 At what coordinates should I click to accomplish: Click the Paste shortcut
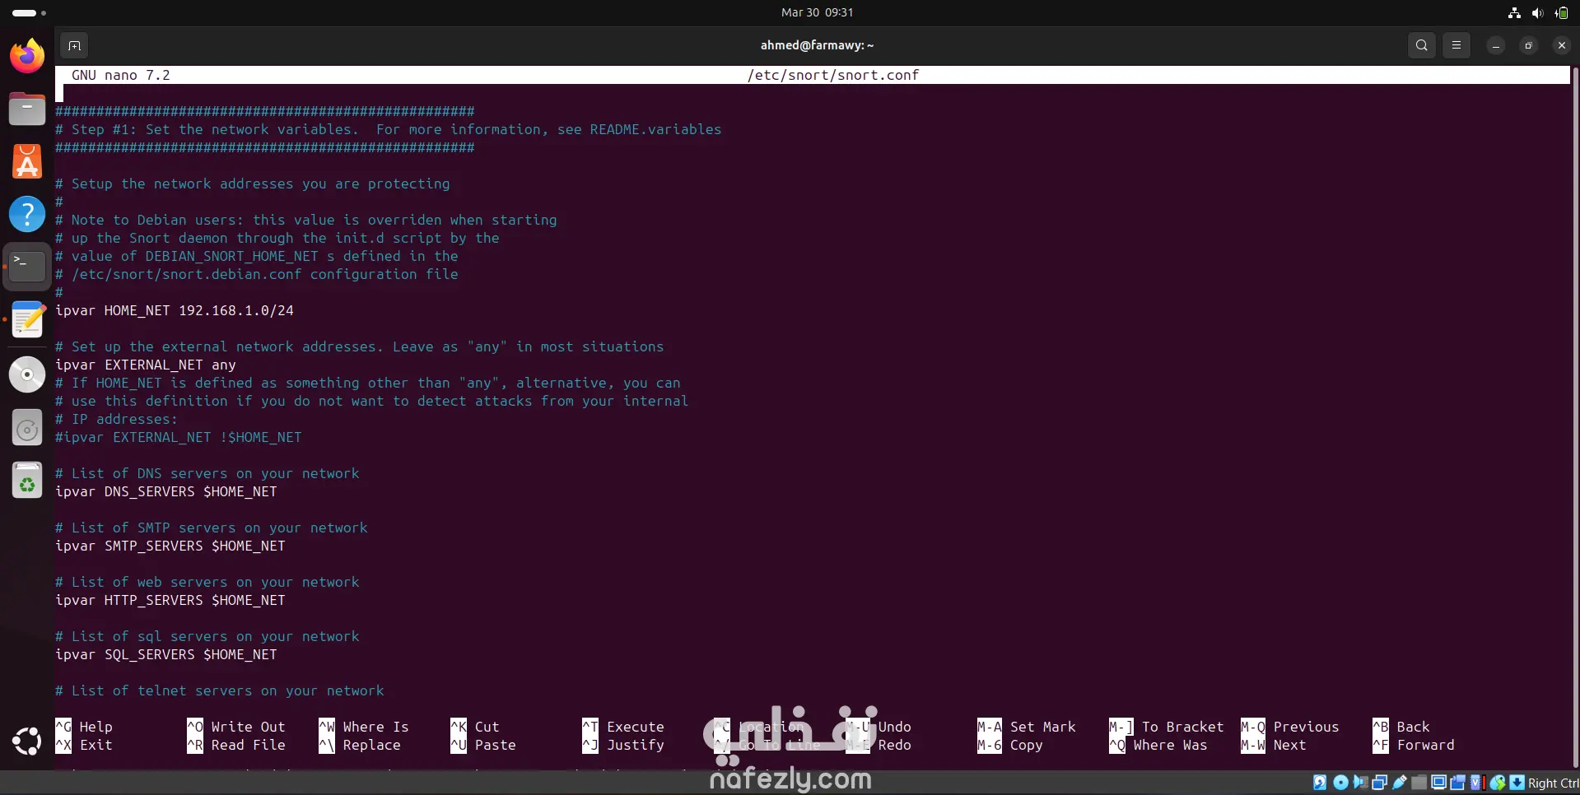click(483, 745)
